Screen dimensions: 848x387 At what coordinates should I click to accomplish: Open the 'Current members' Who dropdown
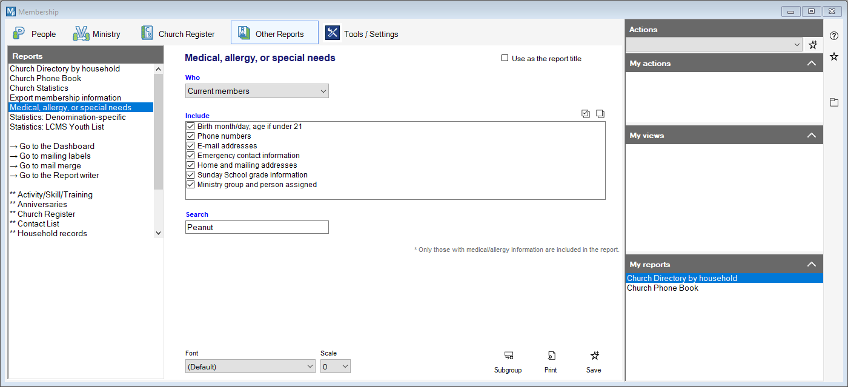256,91
